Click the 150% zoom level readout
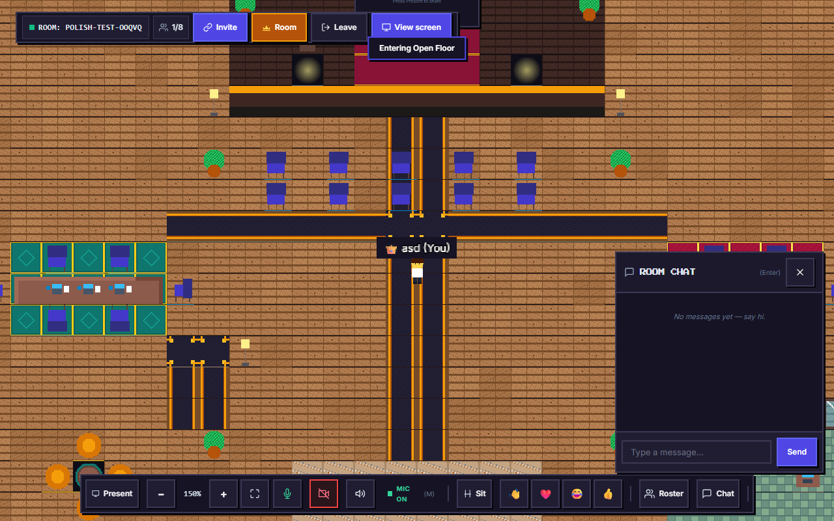Viewport: 834px width, 521px height. coord(192,494)
